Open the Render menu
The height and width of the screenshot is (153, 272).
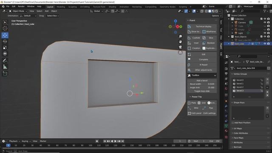[x=21, y=6]
